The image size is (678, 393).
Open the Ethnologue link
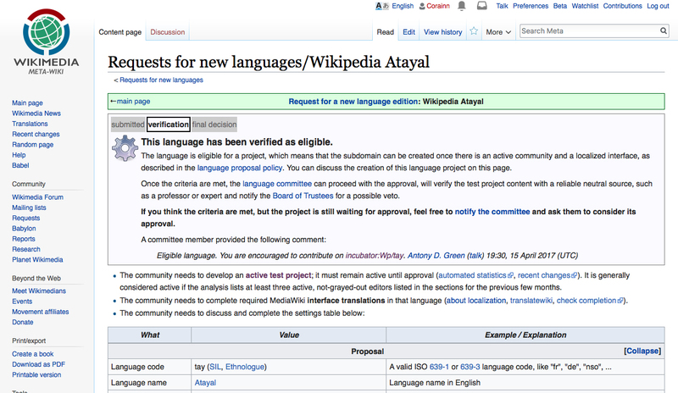244,367
